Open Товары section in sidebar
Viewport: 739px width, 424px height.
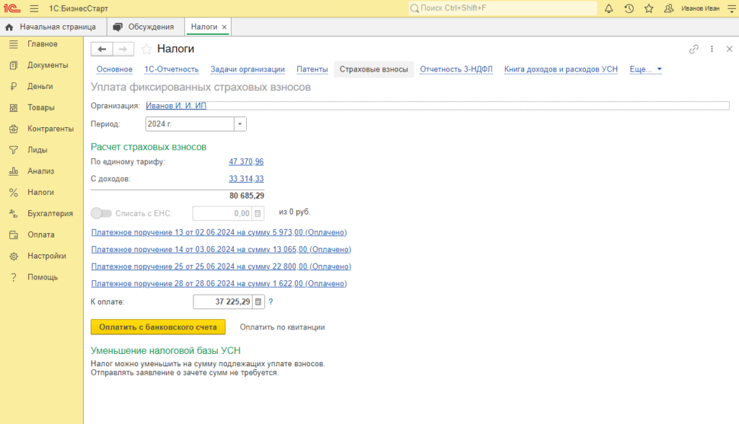click(41, 108)
